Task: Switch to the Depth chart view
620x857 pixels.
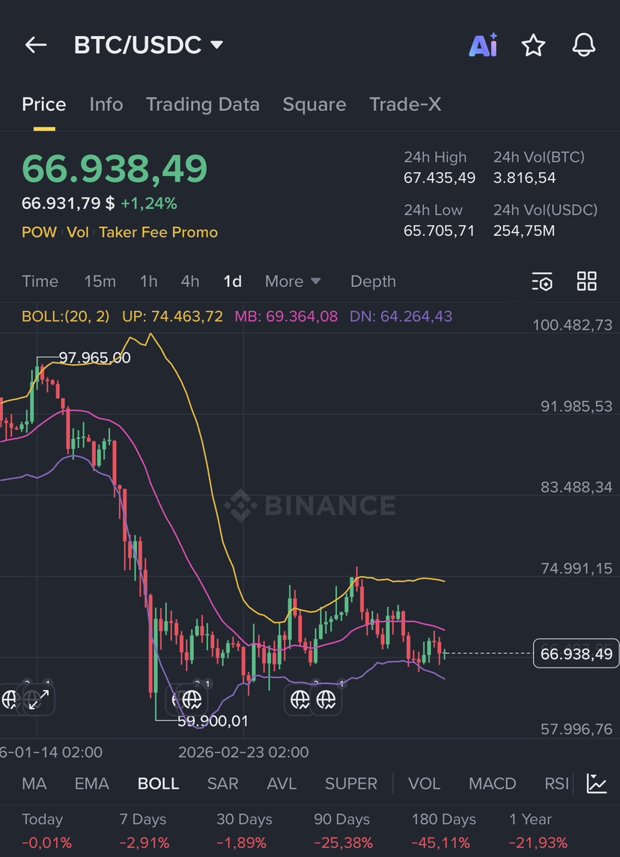Action: click(x=373, y=282)
